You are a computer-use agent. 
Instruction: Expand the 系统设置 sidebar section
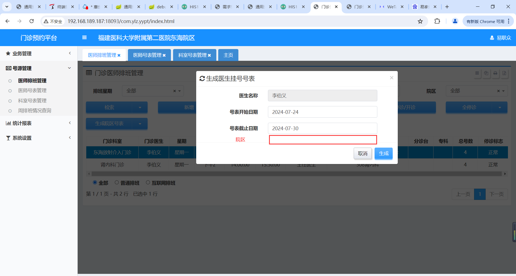39,138
